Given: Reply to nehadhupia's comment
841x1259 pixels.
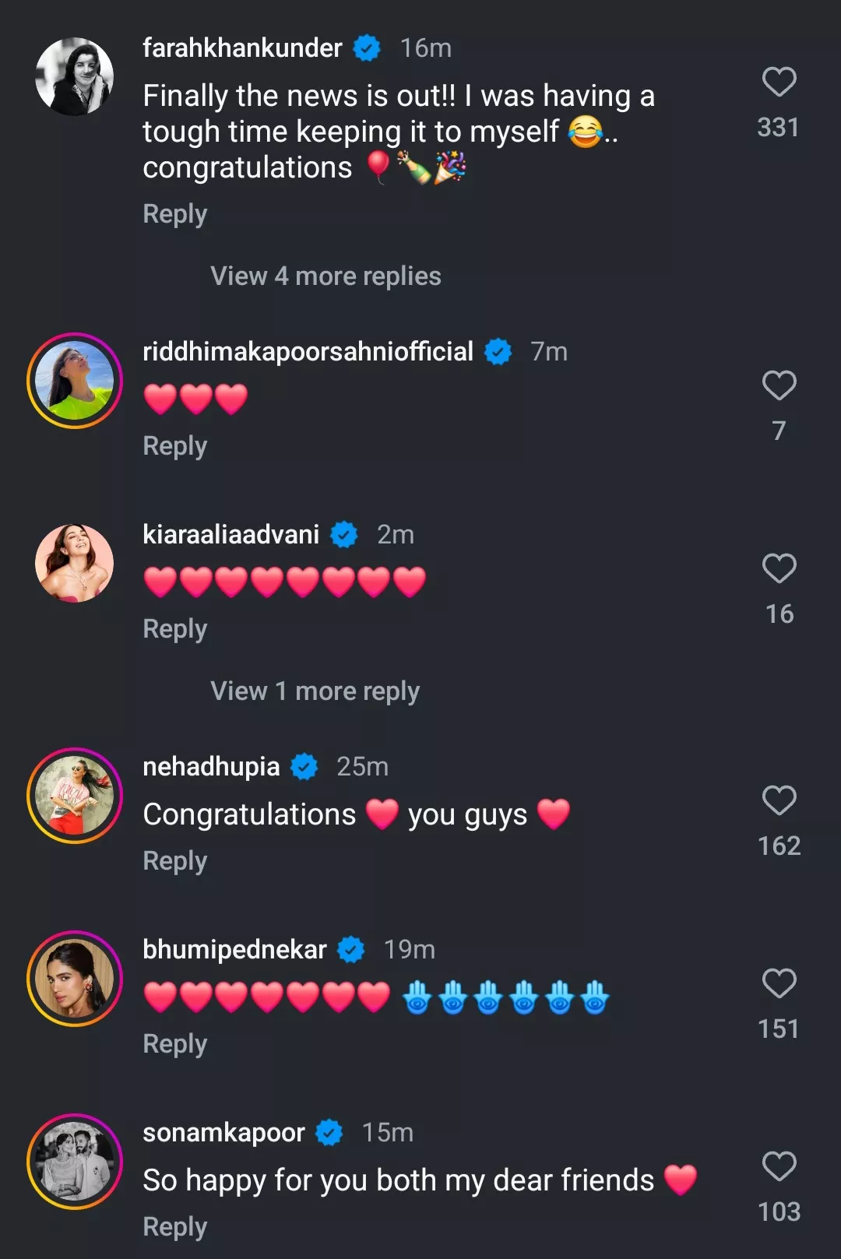Looking at the screenshot, I should [175, 861].
